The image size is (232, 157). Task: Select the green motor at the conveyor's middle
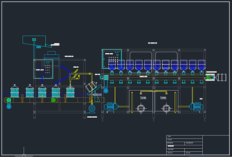click(53, 100)
